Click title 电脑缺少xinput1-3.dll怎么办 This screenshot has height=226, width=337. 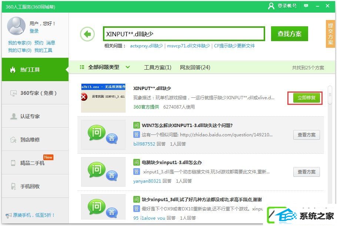coord(172,162)
